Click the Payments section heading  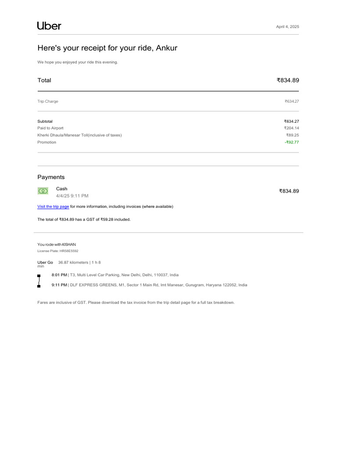pos(51,177)
